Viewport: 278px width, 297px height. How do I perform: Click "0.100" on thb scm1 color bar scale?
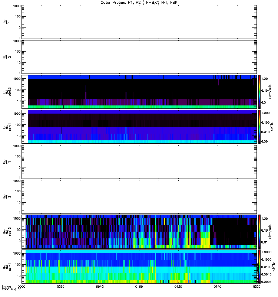[265, 123]
